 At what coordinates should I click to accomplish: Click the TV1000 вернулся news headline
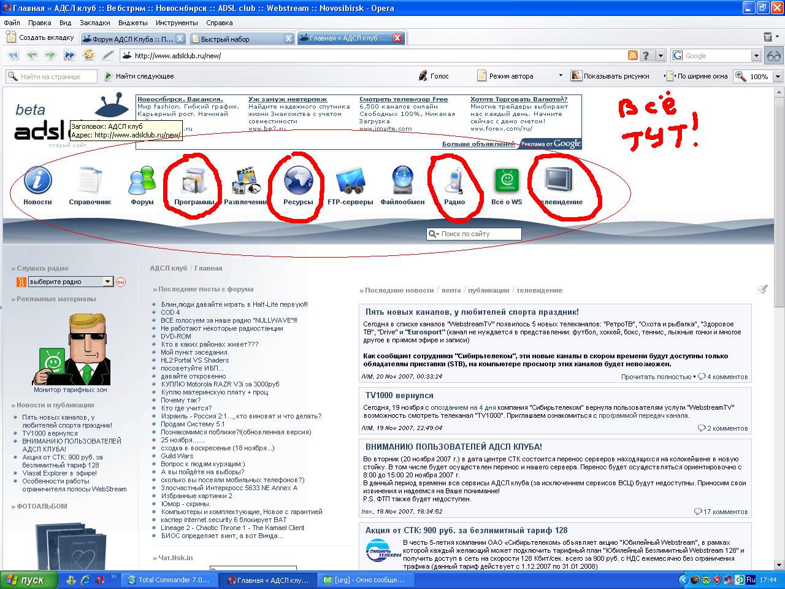399,396
